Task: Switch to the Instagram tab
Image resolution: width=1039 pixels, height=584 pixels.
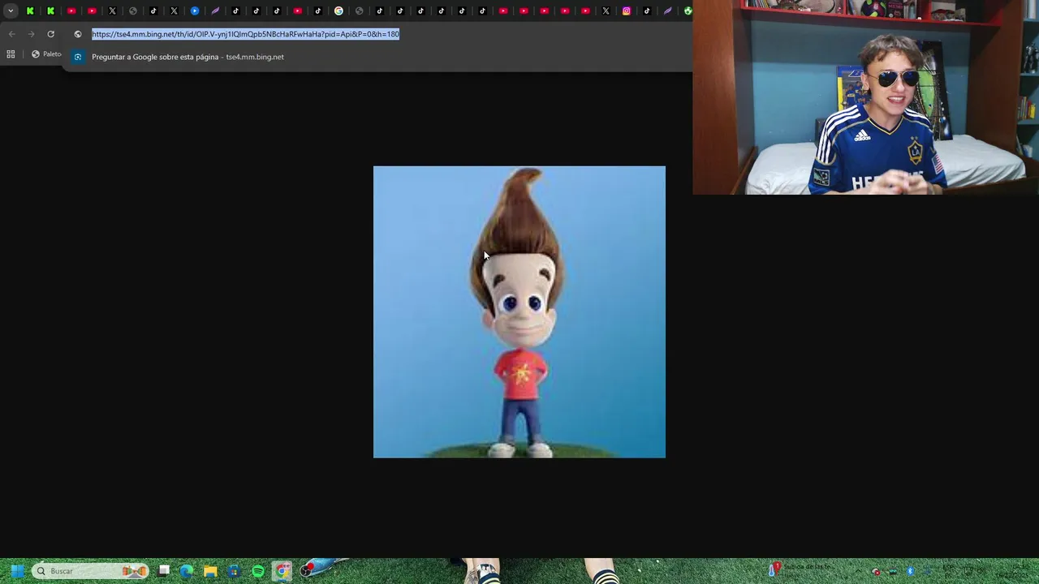Action: 627,11
